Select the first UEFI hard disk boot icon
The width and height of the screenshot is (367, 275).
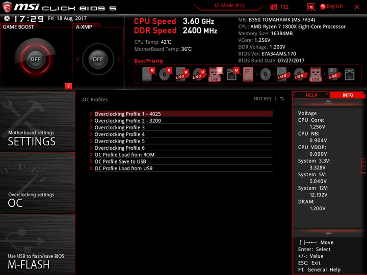148,74
